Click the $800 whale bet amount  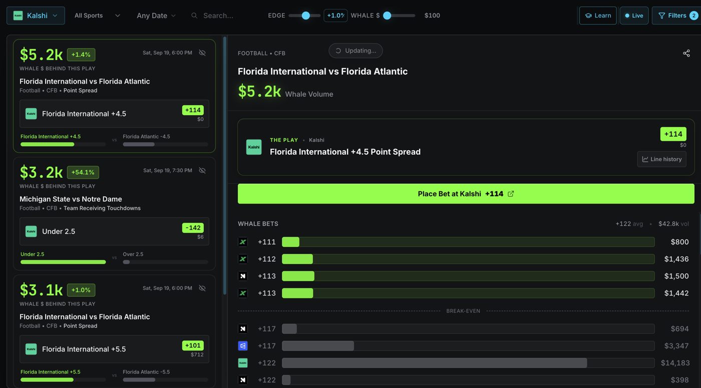point(679,242)
